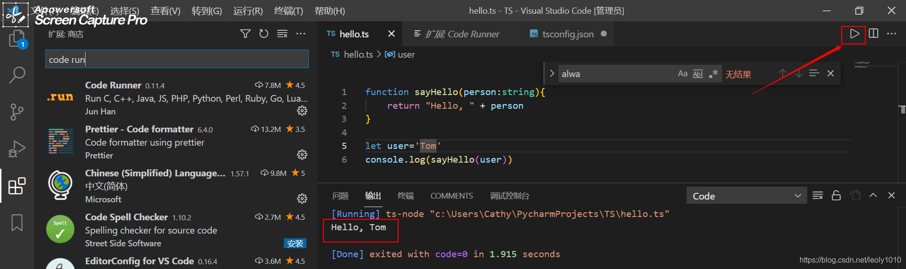Open output log file icon
The image size is (906, 269).
855,195
